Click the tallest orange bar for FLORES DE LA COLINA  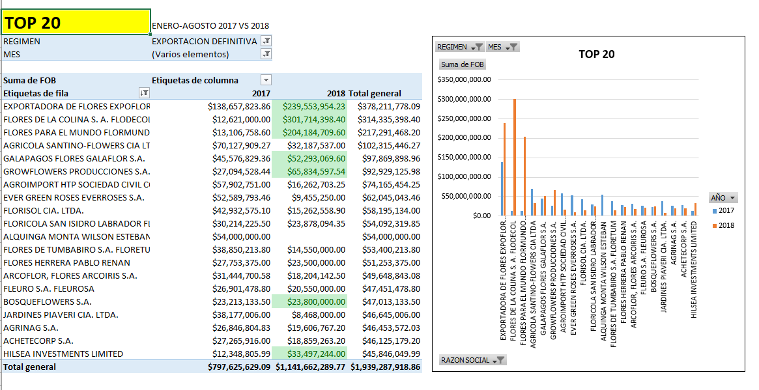515,158
